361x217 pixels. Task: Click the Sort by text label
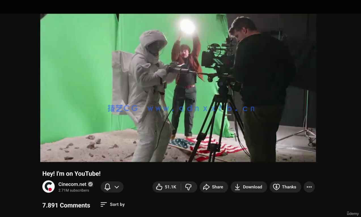[117, 205]
